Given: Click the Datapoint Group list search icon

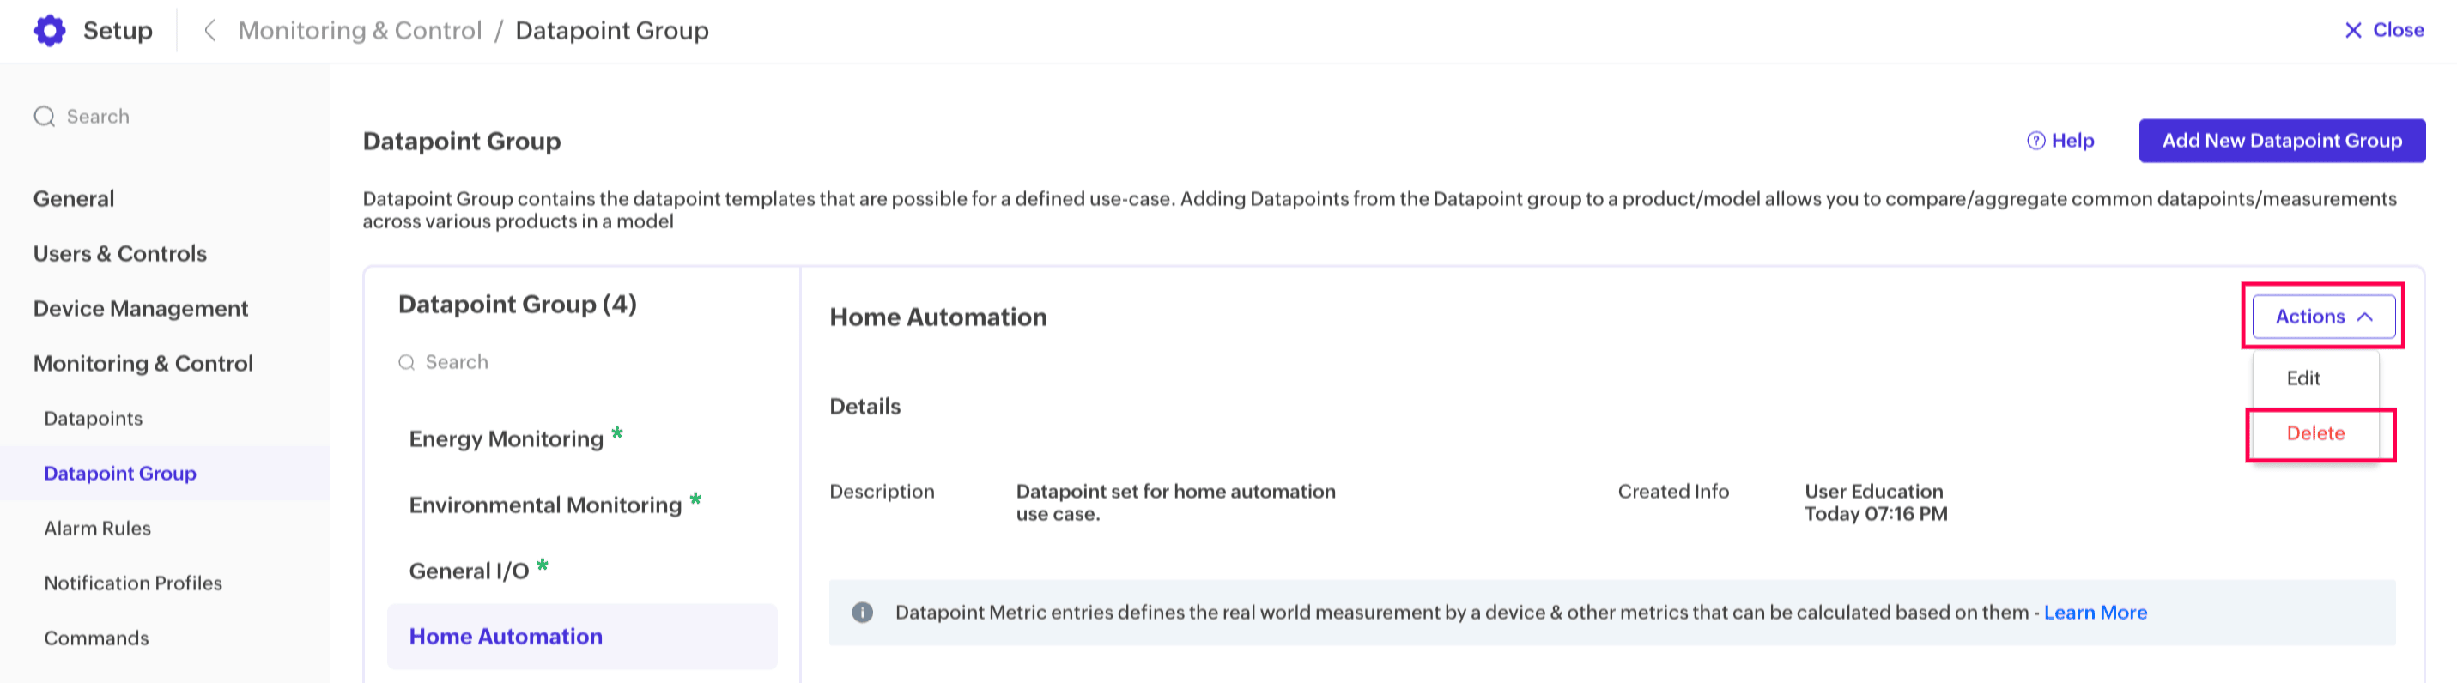Looking at the screenshot, I should pyautogui.click(x=406, y=362).
